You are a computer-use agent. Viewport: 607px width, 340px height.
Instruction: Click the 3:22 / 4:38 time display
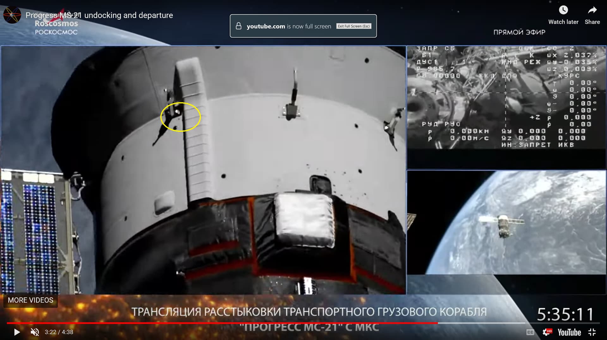click(59, 332)
